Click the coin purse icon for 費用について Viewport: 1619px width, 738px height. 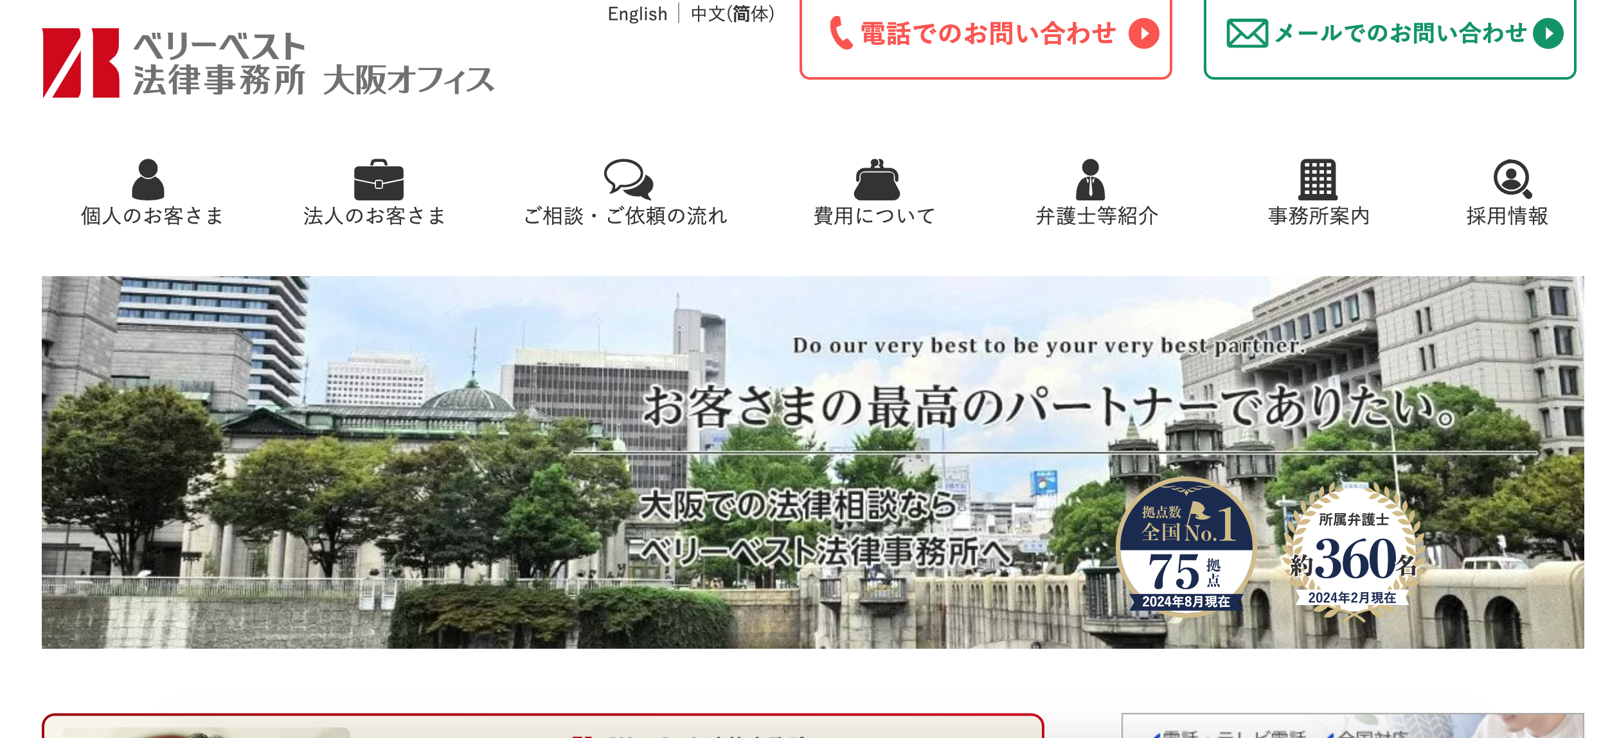877,180
